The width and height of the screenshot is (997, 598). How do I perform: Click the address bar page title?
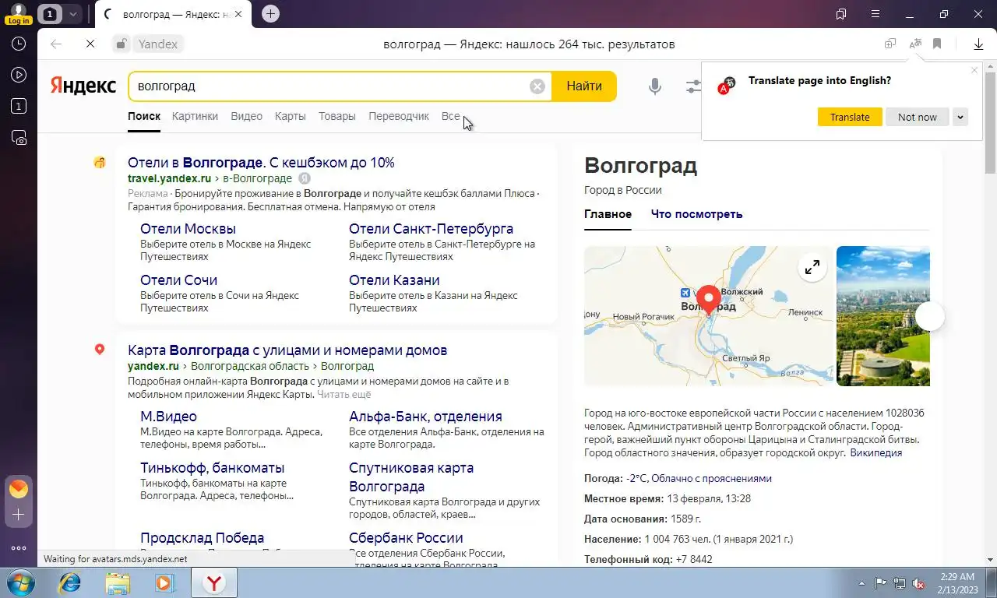(x=529, y=44)
